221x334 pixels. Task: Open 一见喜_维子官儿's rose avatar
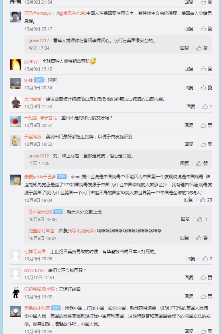click(15, 121)
